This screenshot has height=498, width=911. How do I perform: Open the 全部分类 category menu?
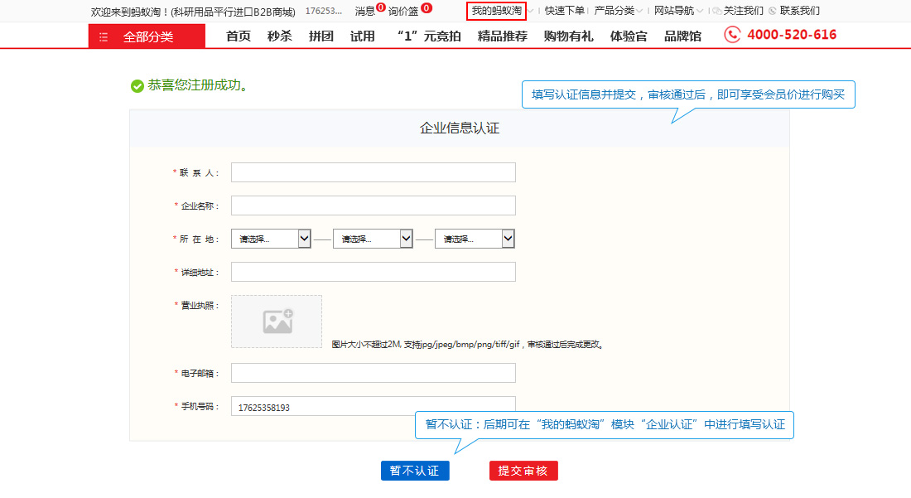(x=147, y=36)
